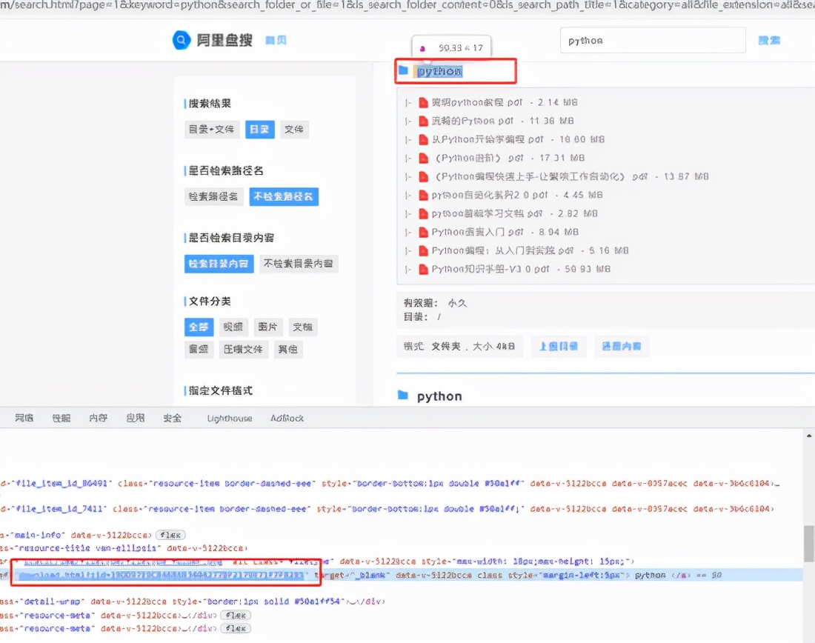This screenshot has height=643, width=815.
Task: Open the 安全 DevTools tab
Action: [173, 418]
